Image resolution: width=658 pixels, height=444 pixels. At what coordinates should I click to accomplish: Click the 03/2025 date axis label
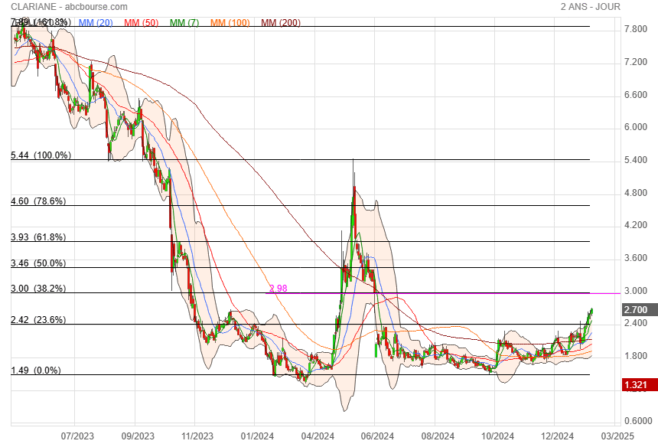pyautogui.click(x=617, y=436)
